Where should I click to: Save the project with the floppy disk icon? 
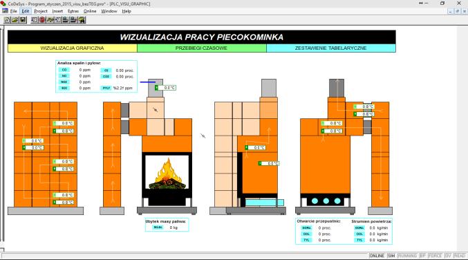[23, 20]
